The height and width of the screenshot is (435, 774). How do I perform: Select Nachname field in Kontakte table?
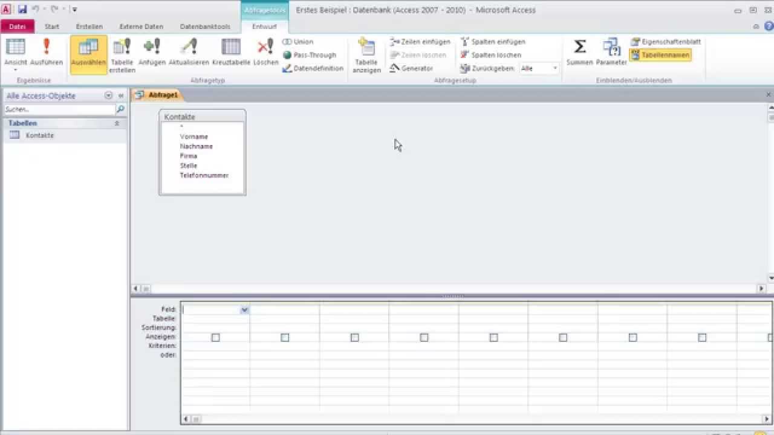196,146
